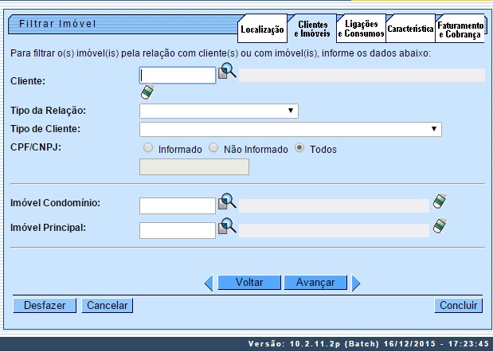Clear Imóvel Principal with eraser icon
Screen dimensions: 493x352
(x=439, y=228)
